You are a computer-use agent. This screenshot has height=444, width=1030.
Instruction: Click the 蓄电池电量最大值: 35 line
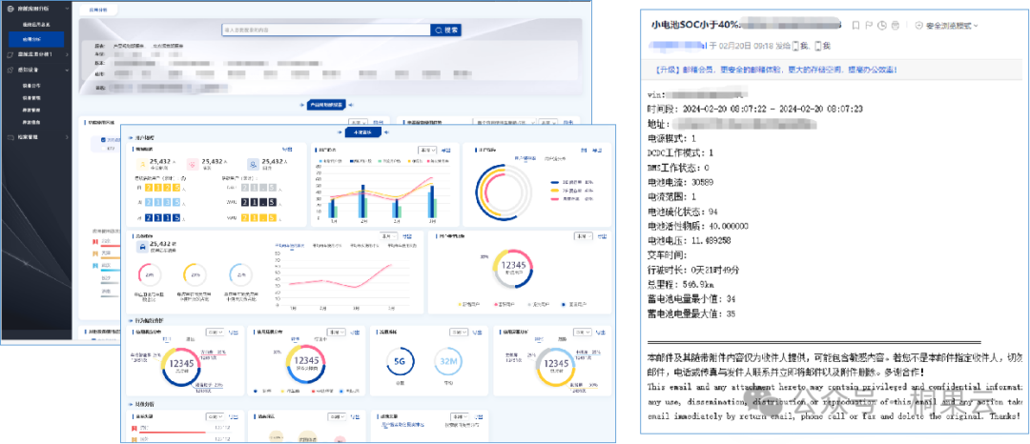pos(690,314)
